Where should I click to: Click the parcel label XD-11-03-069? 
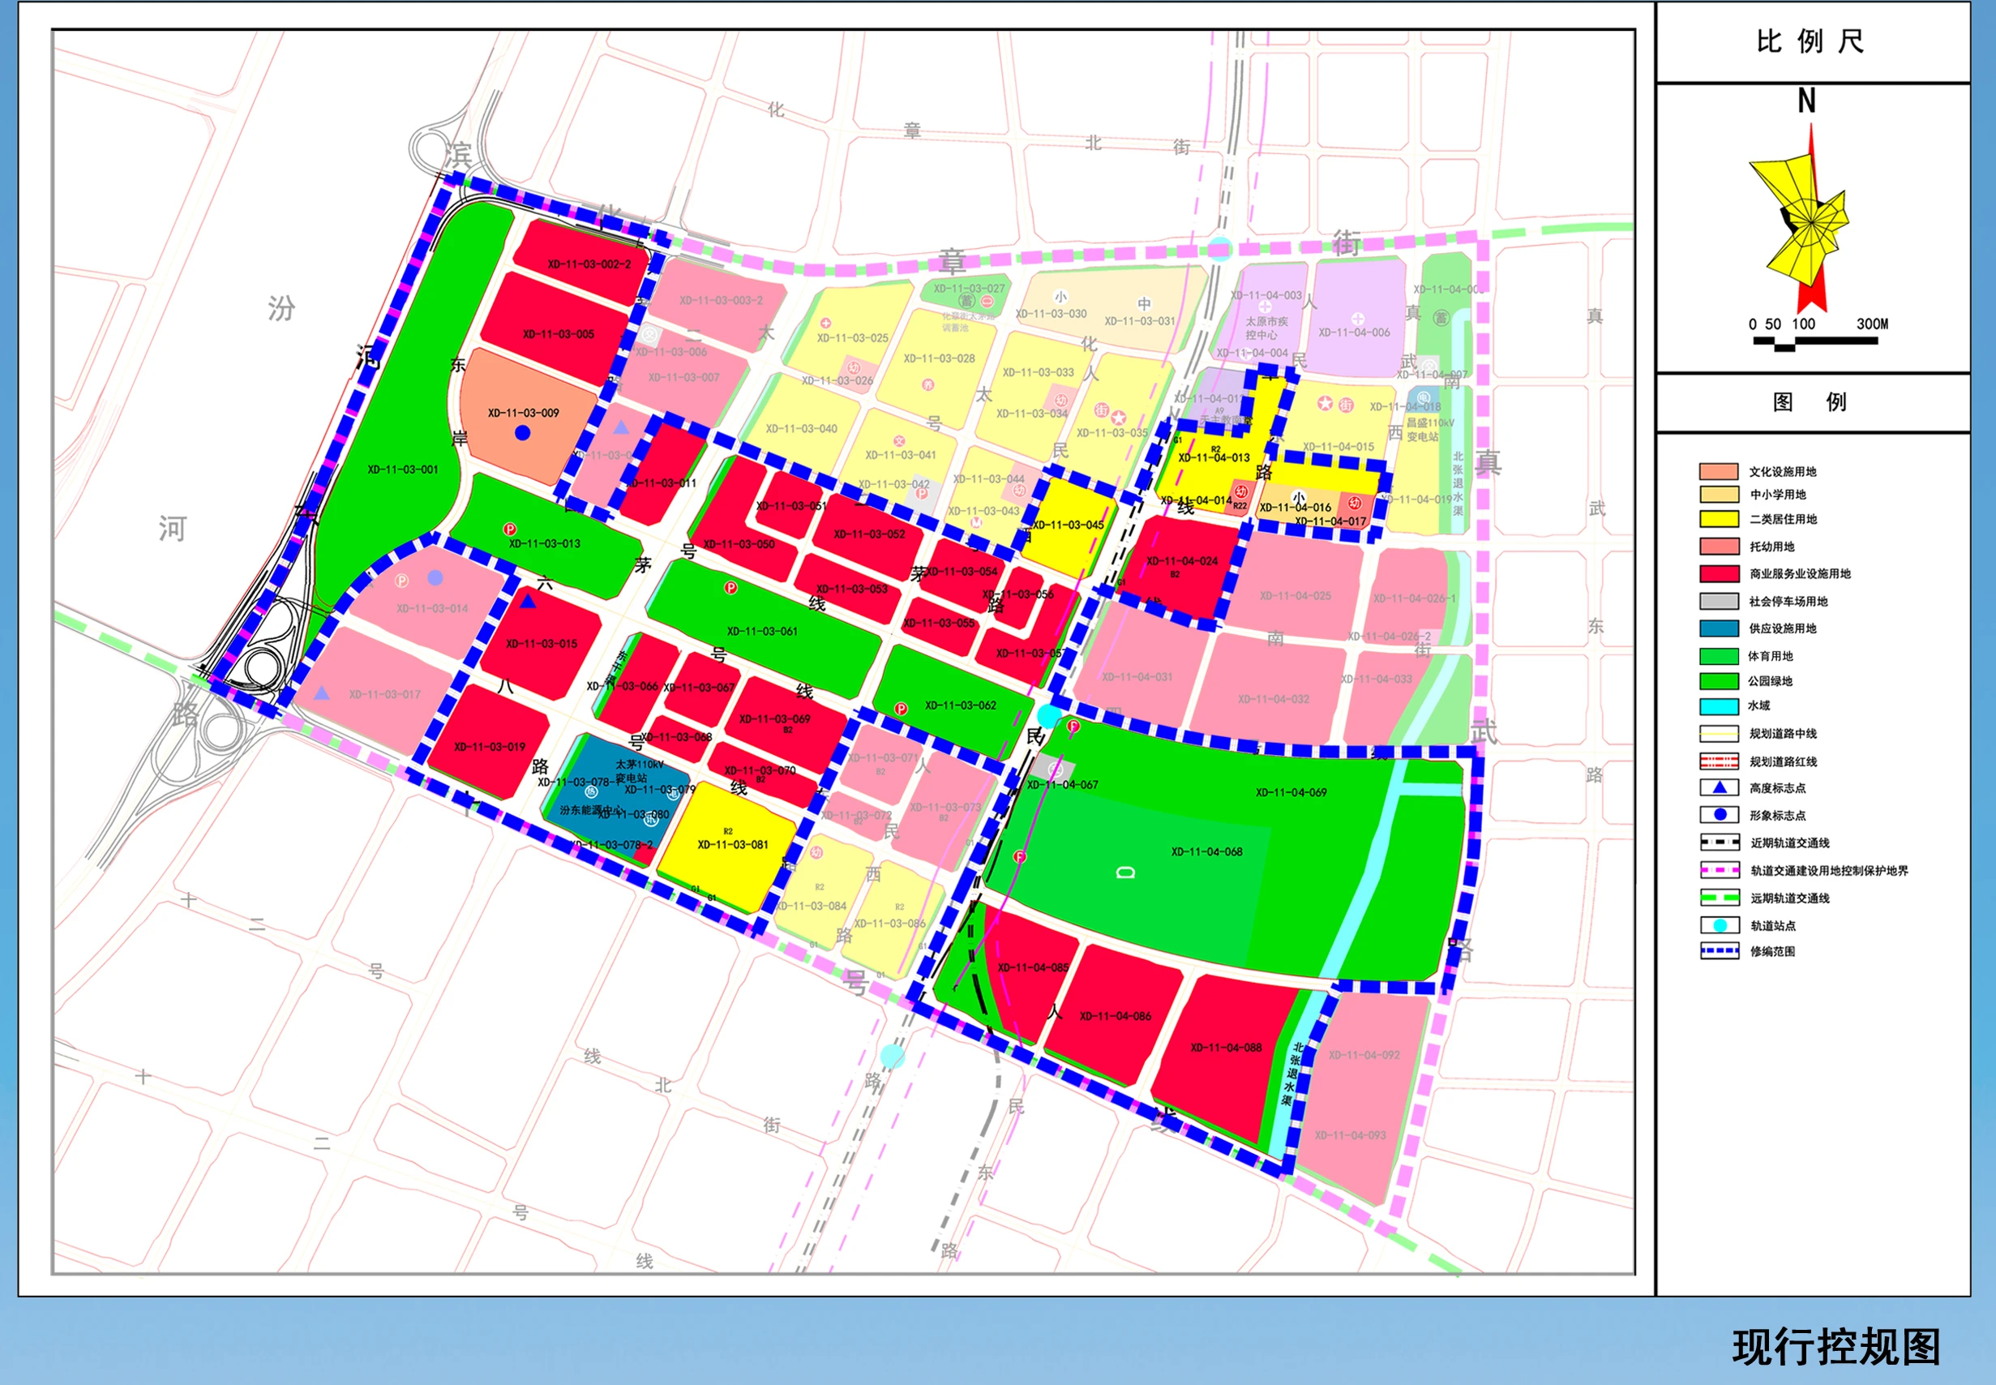point(774,718)
